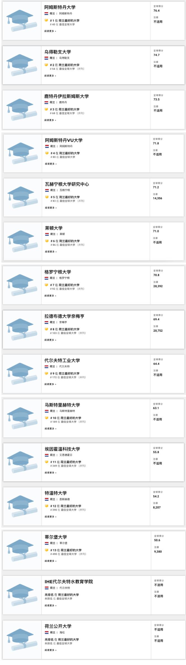Click the yellow badge icon beside #3 在荷兰最好的大学

point(46,109)
